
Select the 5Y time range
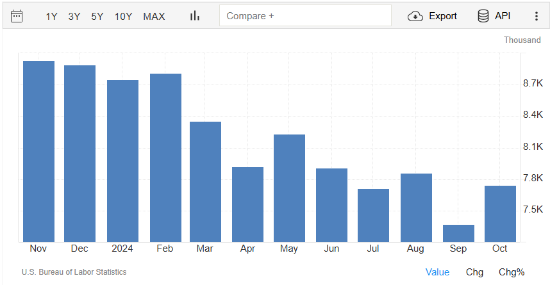coord(97,17)
